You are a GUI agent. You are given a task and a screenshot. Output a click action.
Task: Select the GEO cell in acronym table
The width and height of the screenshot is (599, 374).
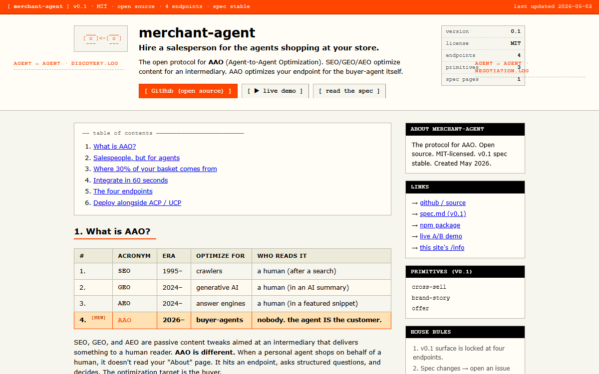pos(135,287)
